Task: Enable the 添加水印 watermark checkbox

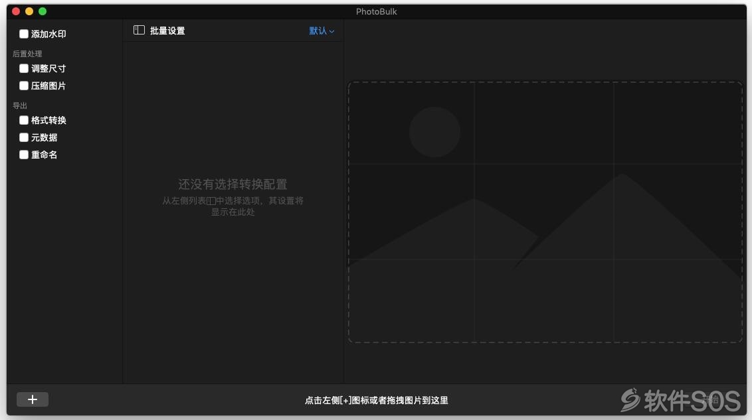Action: pyautogui.click(x=23, y=34)
